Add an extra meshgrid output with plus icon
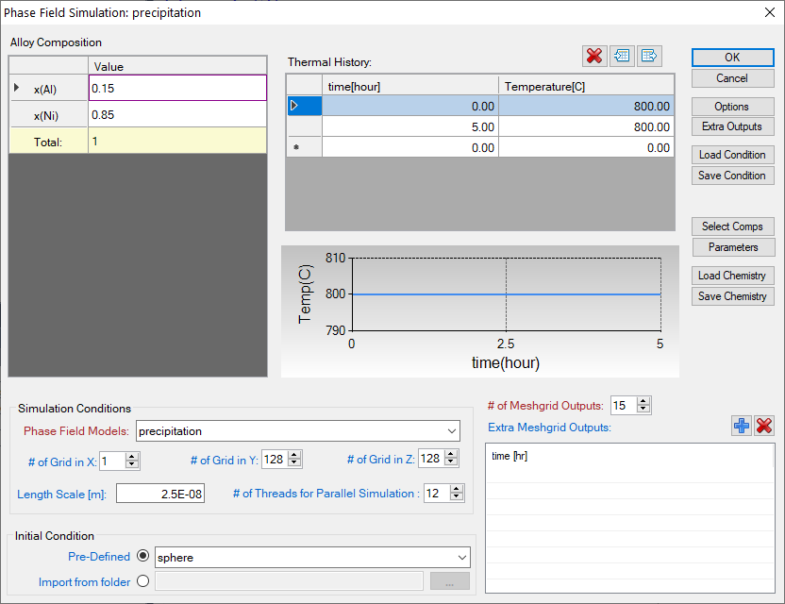 742,427
